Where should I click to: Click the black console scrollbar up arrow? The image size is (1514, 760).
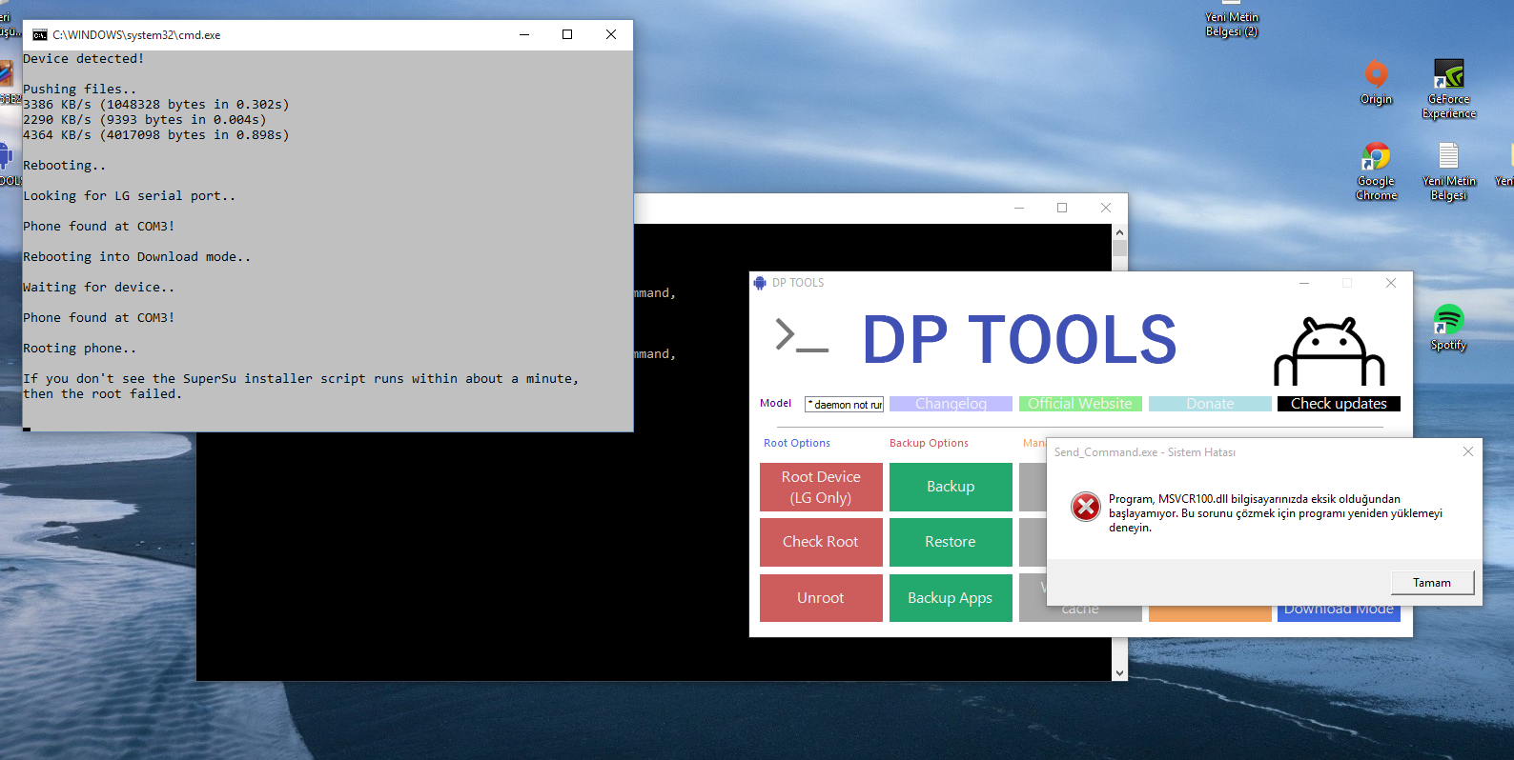point(1119,232)
